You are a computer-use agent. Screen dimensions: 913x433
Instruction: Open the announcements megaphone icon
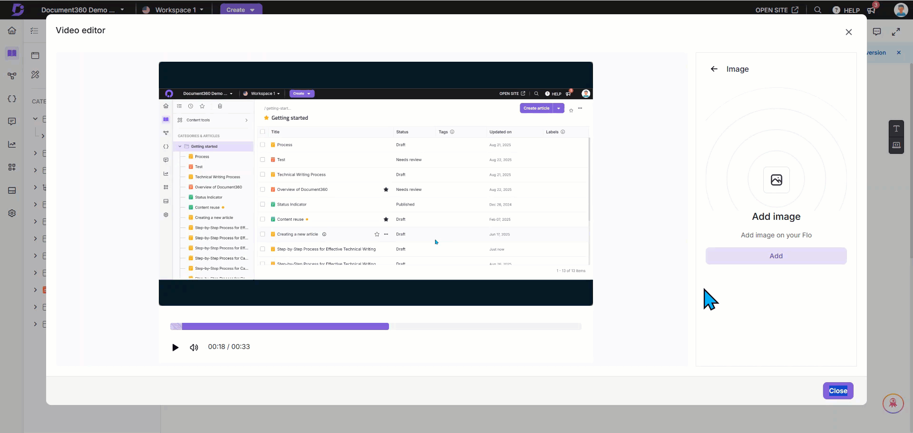coord(871,10)
